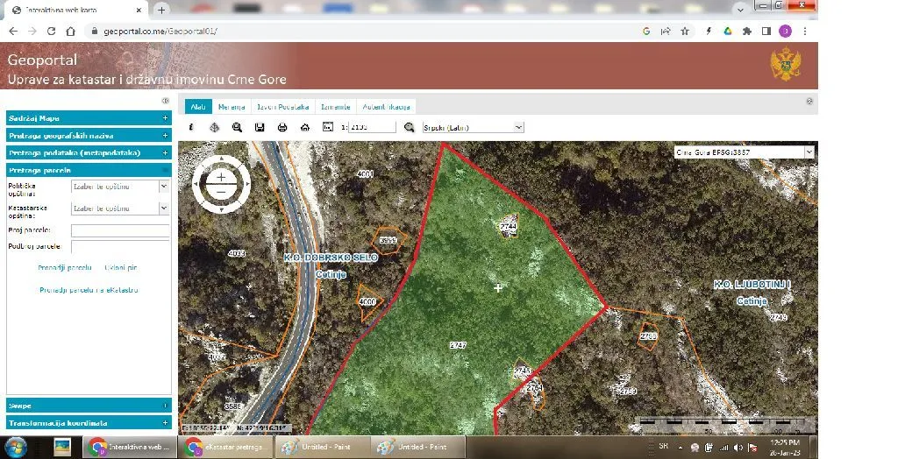
Task: Click the home extent icon
Action: click(x=304, y=127)
